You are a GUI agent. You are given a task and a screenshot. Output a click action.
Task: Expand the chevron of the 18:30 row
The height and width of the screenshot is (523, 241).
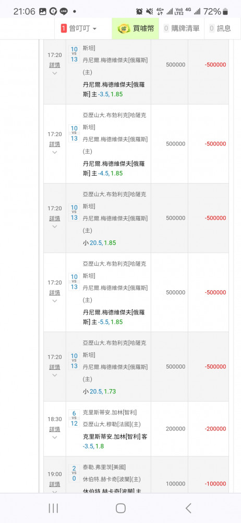[x=55, y=437]
